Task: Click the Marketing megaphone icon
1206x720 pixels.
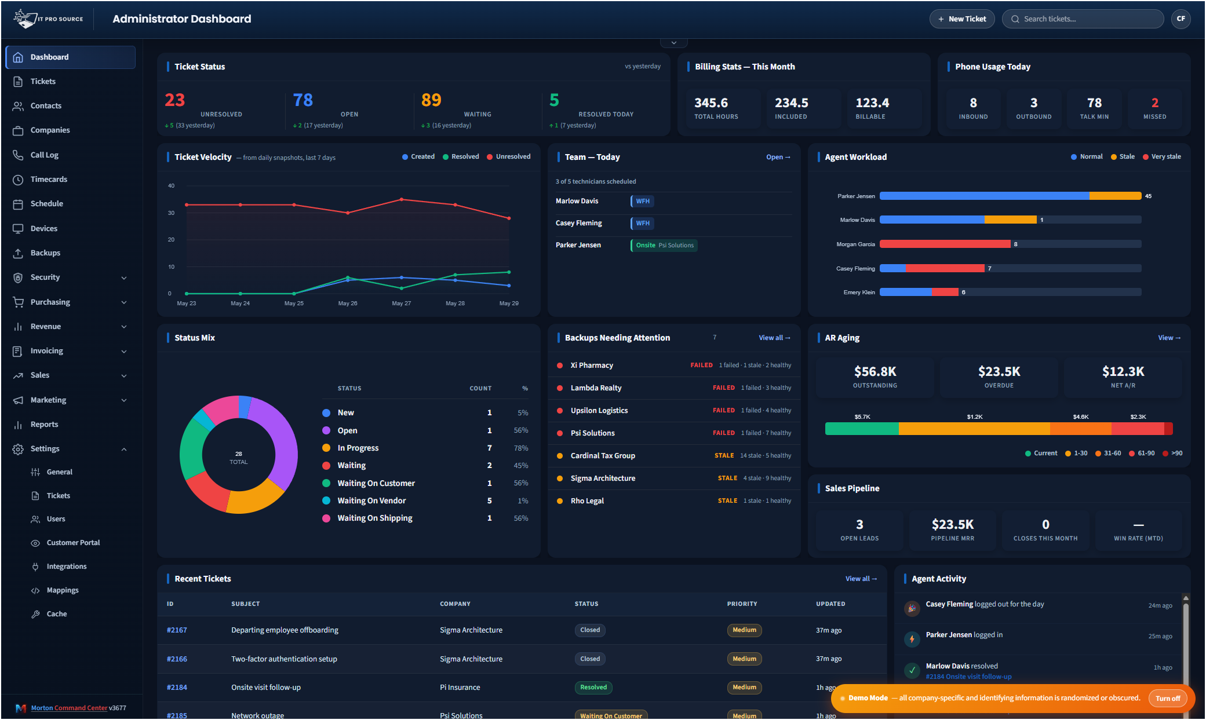Action: (18, 400)
